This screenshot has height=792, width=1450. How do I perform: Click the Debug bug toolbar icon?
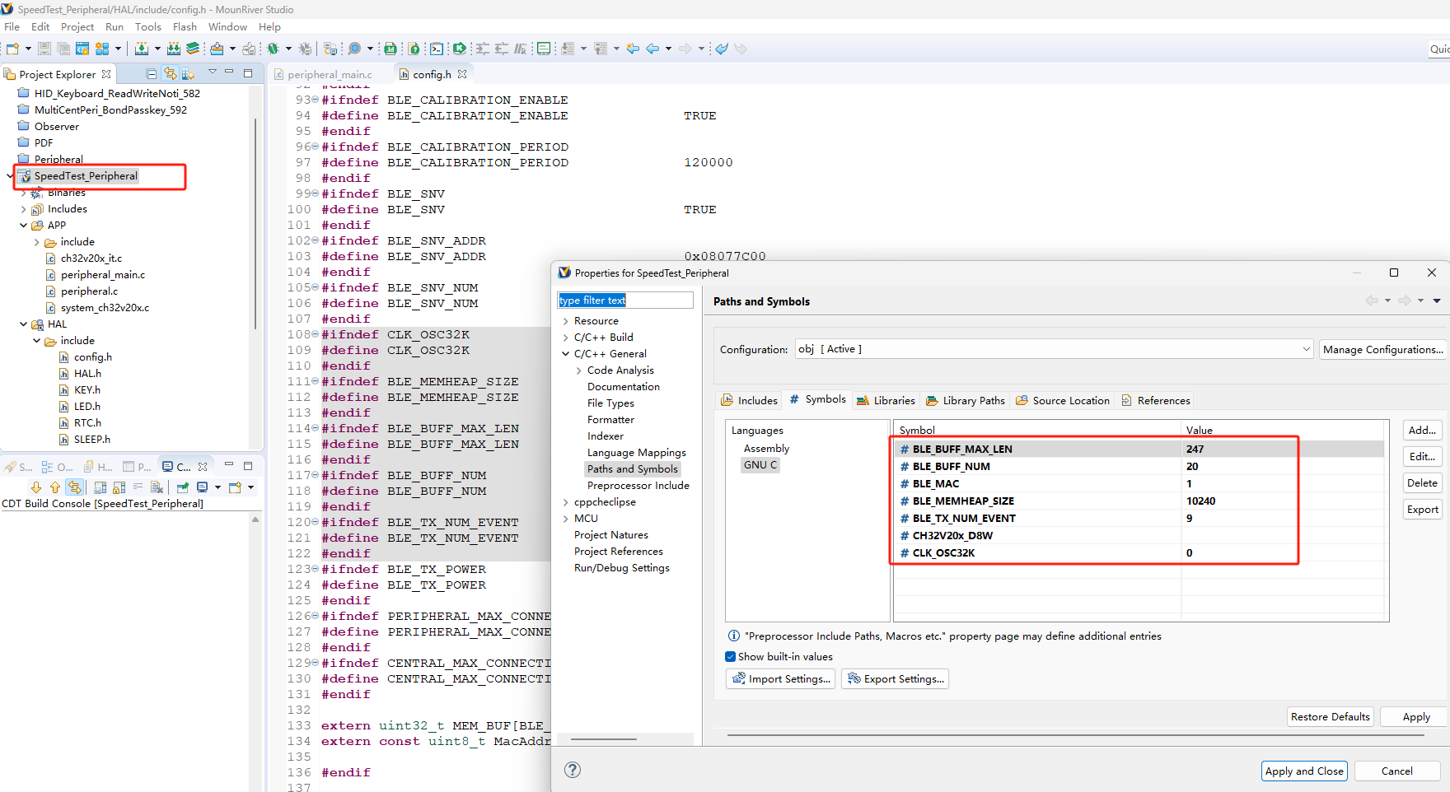click(x=273, y=49)
